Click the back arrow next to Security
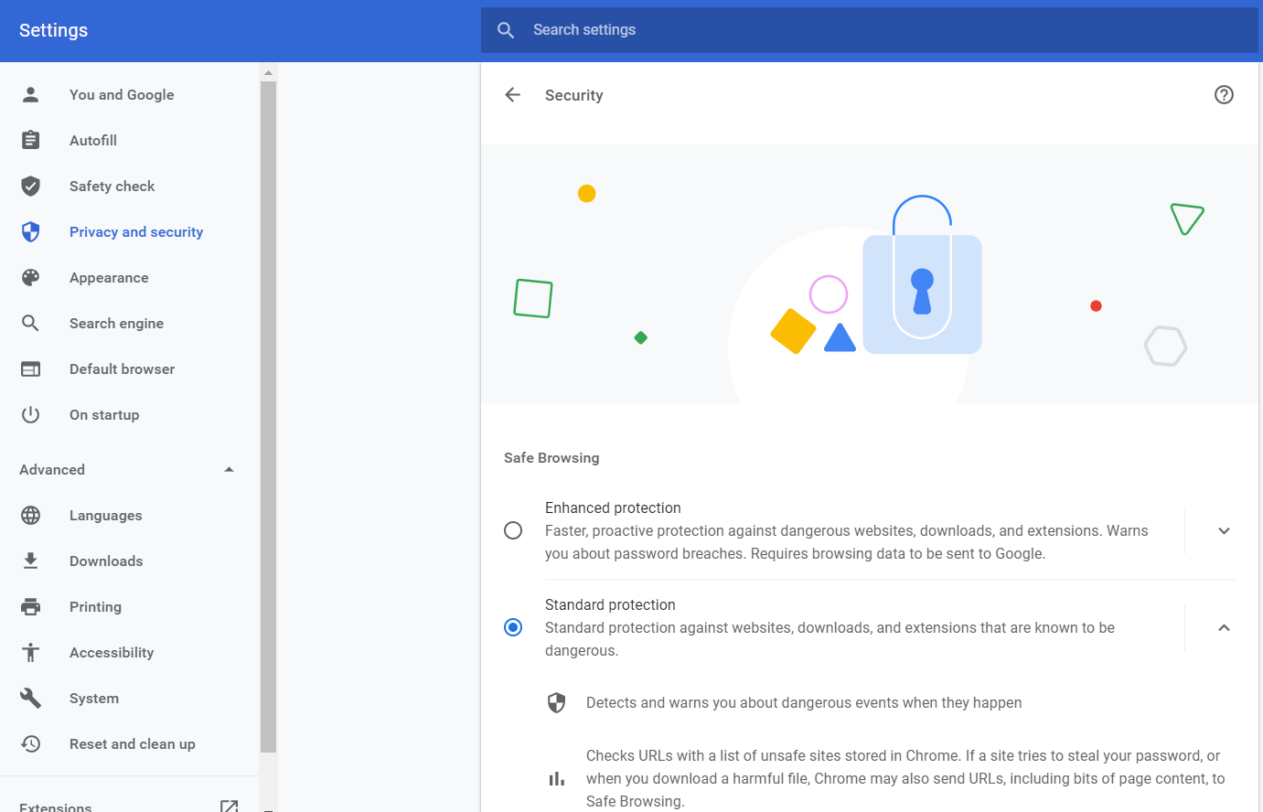The image size is (1263, 812). [513, 95]
